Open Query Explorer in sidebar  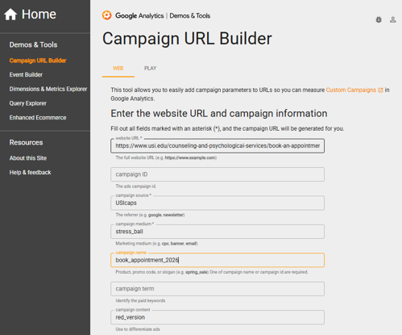28,103
